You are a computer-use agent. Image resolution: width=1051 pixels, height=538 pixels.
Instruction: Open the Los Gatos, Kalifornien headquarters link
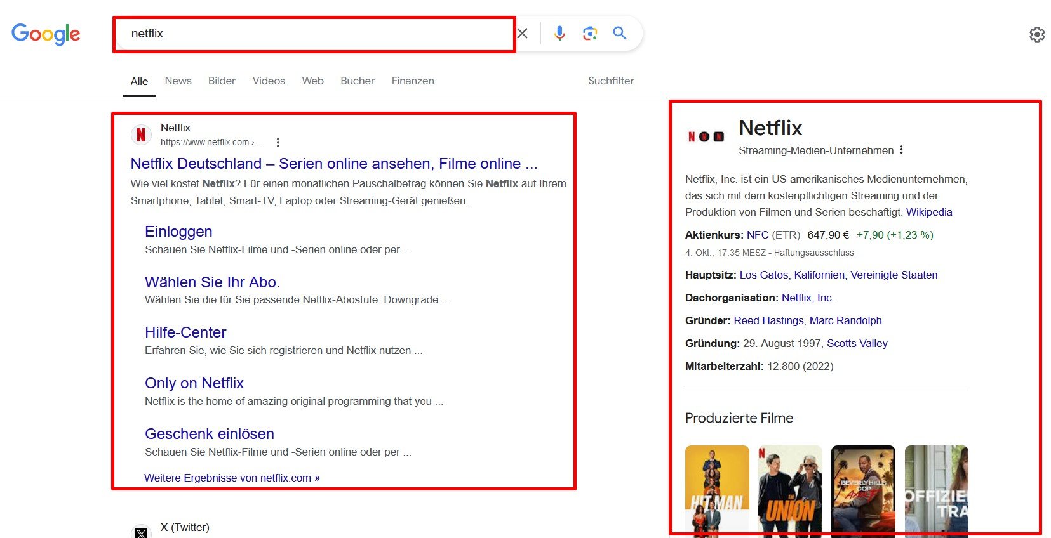838,275
